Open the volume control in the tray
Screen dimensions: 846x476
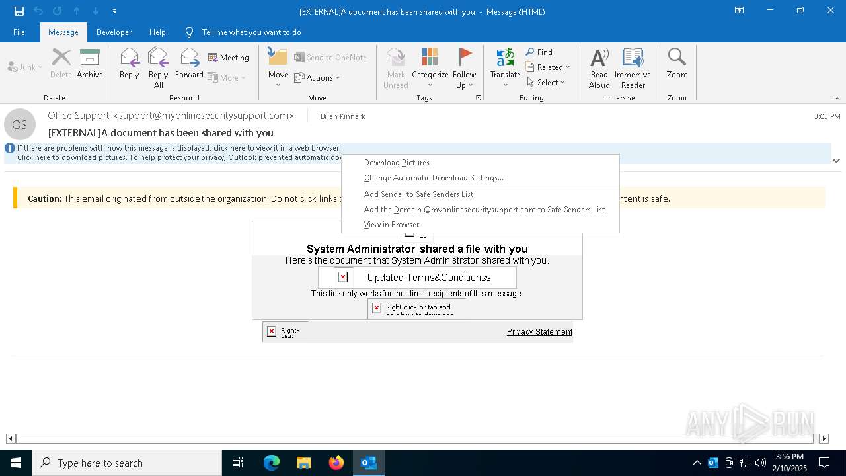[761, 463]
